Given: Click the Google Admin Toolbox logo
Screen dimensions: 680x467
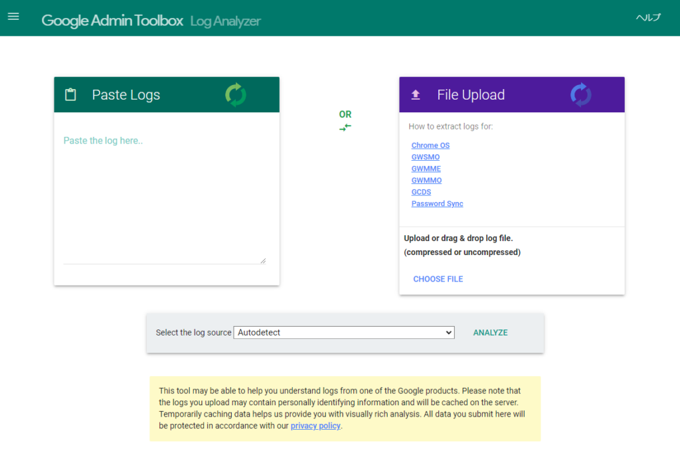Looking at the screenshot, I should 112,21.
